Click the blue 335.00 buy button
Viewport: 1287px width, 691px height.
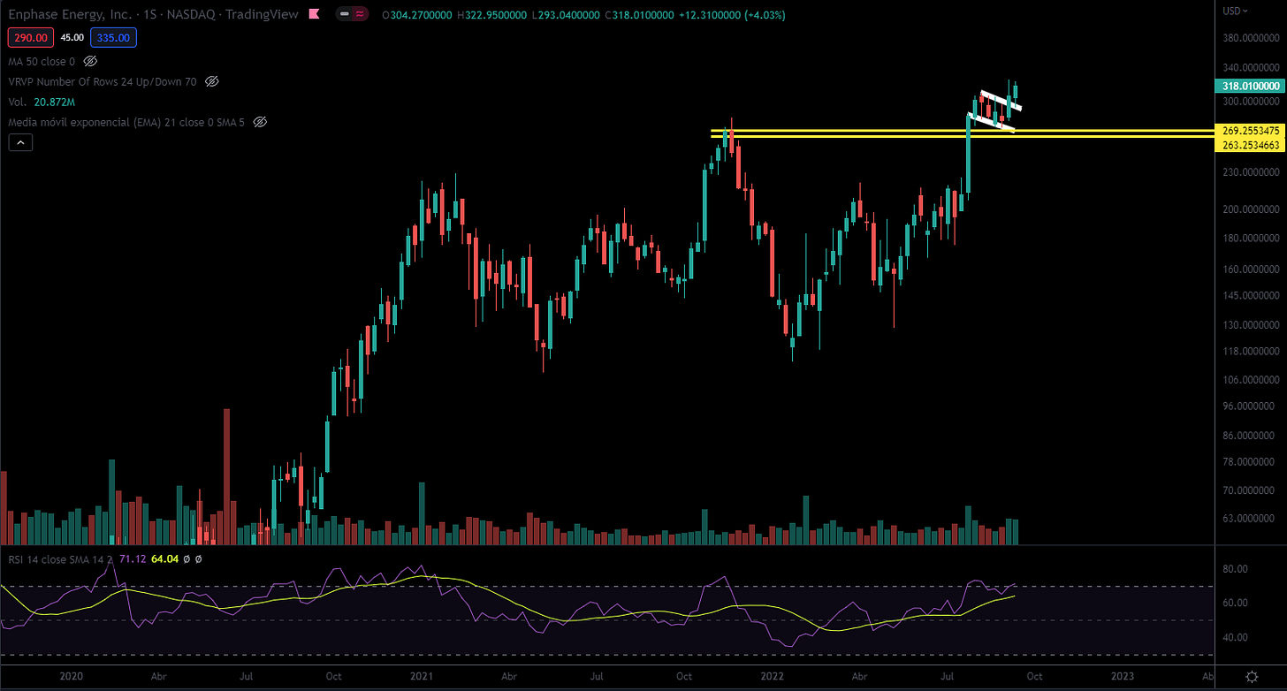coord(113,38)
